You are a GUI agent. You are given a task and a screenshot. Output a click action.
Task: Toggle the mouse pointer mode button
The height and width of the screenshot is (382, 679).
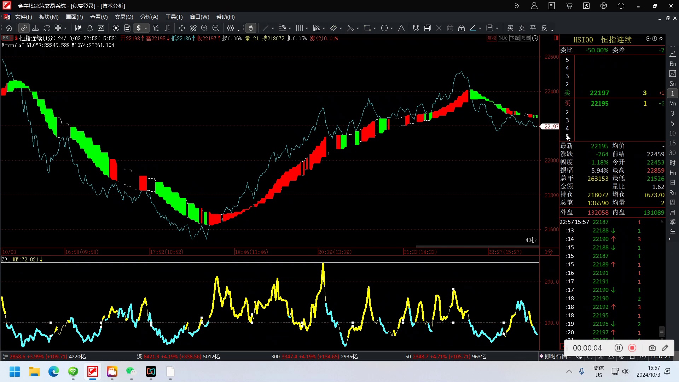251,28
